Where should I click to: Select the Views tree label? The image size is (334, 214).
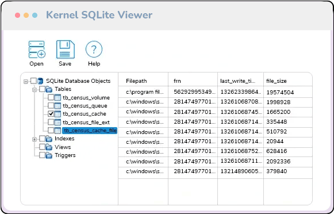(63, 147)
